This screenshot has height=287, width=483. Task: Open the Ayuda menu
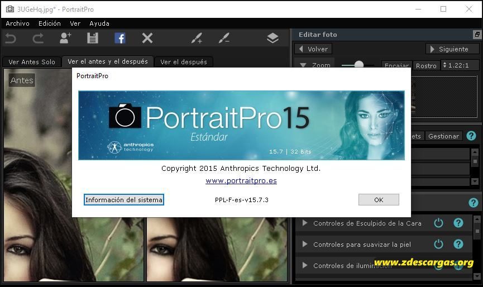[x=99, y=23]
